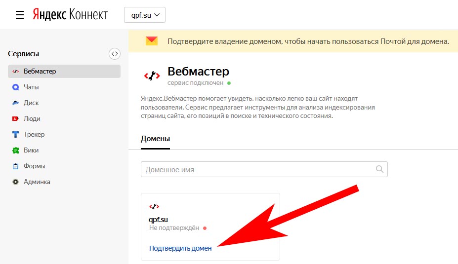Click the Чаты sidebar chat icon
This screenshot has height=264, width=458.
(x=15, y=87)
